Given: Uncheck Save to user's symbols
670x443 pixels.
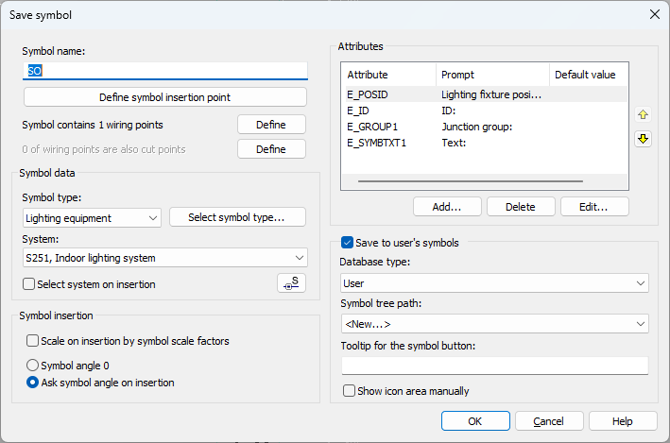Looking at the screenshot, I should pyautogui.click(x=347, y=243).
